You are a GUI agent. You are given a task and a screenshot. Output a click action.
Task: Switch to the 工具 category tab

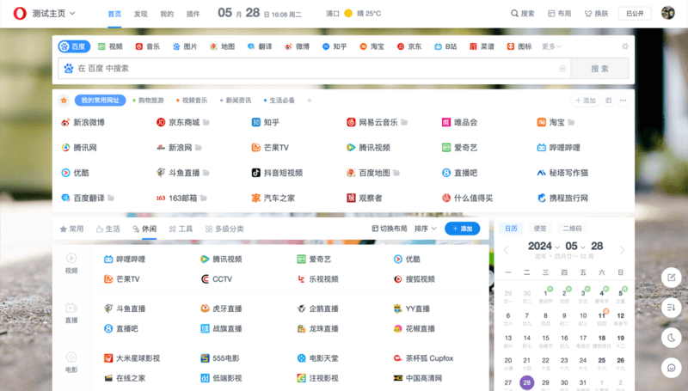[181, 229]
